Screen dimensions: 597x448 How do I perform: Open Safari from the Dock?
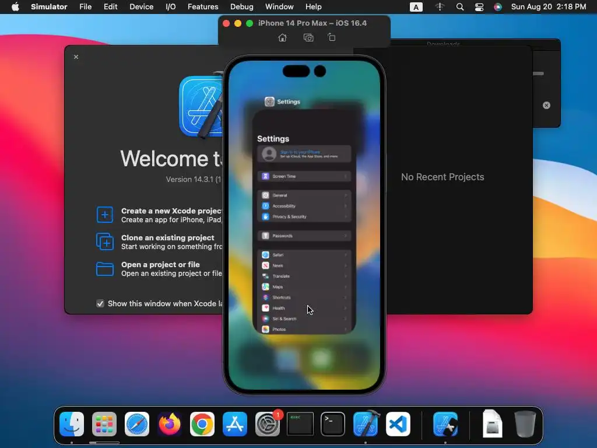click(x=136, y=424)
